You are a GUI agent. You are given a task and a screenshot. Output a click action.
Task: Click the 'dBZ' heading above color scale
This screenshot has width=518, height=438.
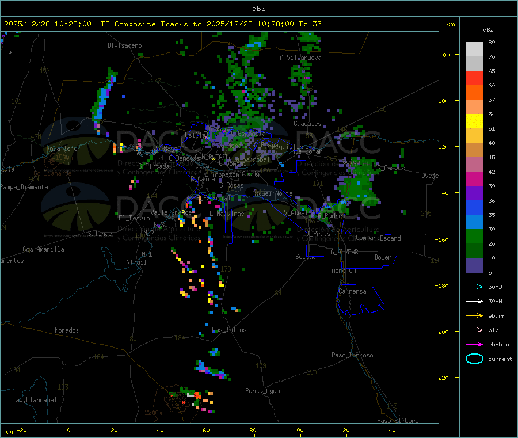(x=488, y=30)
